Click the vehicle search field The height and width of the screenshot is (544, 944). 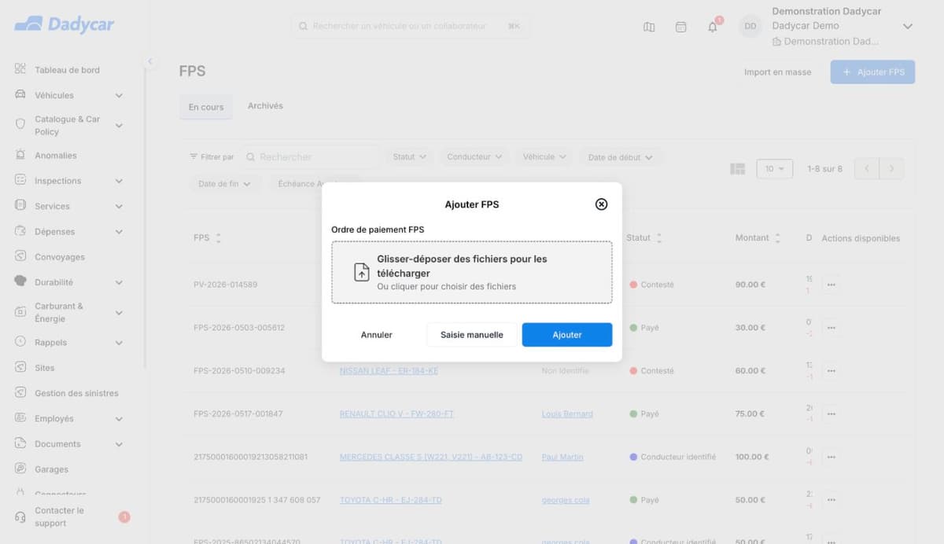(409, 27)
